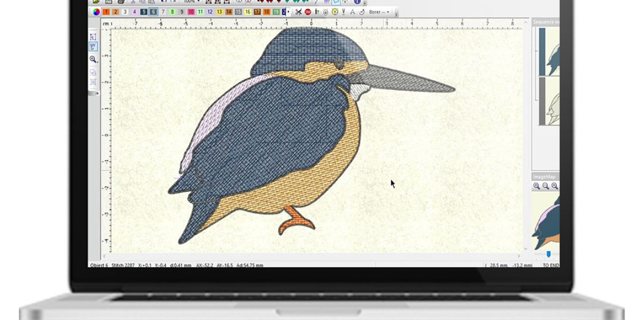Choose dark blue color swatch 5

click(x=144, y=12)
